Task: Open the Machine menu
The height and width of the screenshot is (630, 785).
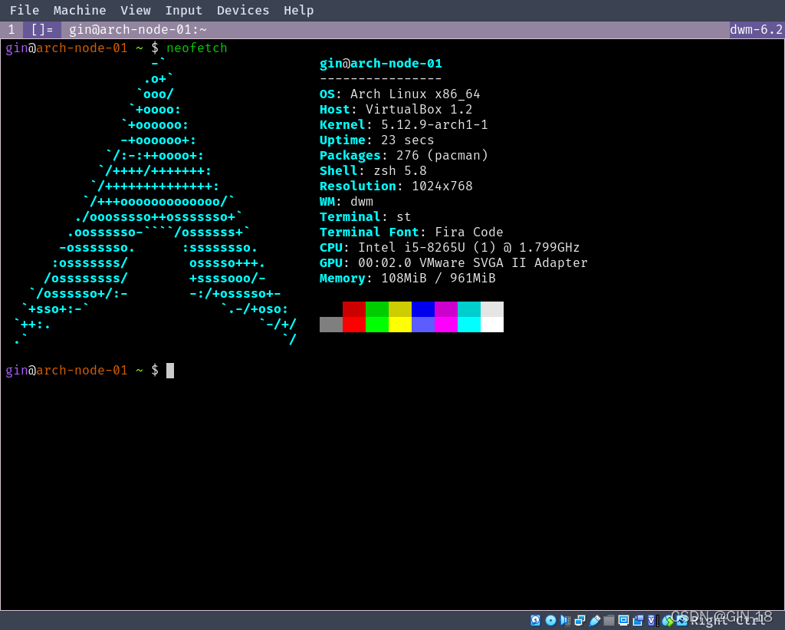Action: point(80,10)
